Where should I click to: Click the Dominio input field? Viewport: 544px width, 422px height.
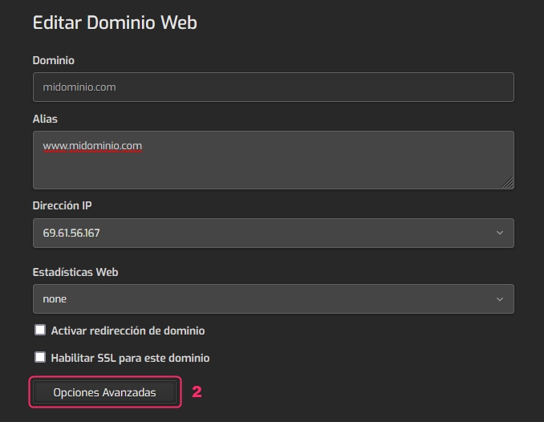(x=273, y=87)
